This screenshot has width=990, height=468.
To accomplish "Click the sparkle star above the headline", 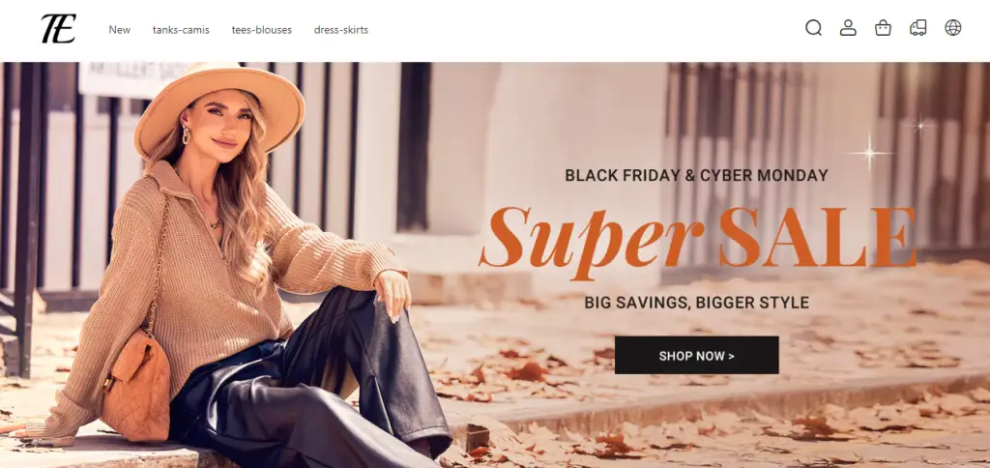I will pyautogui.click(x=869, y=153).
